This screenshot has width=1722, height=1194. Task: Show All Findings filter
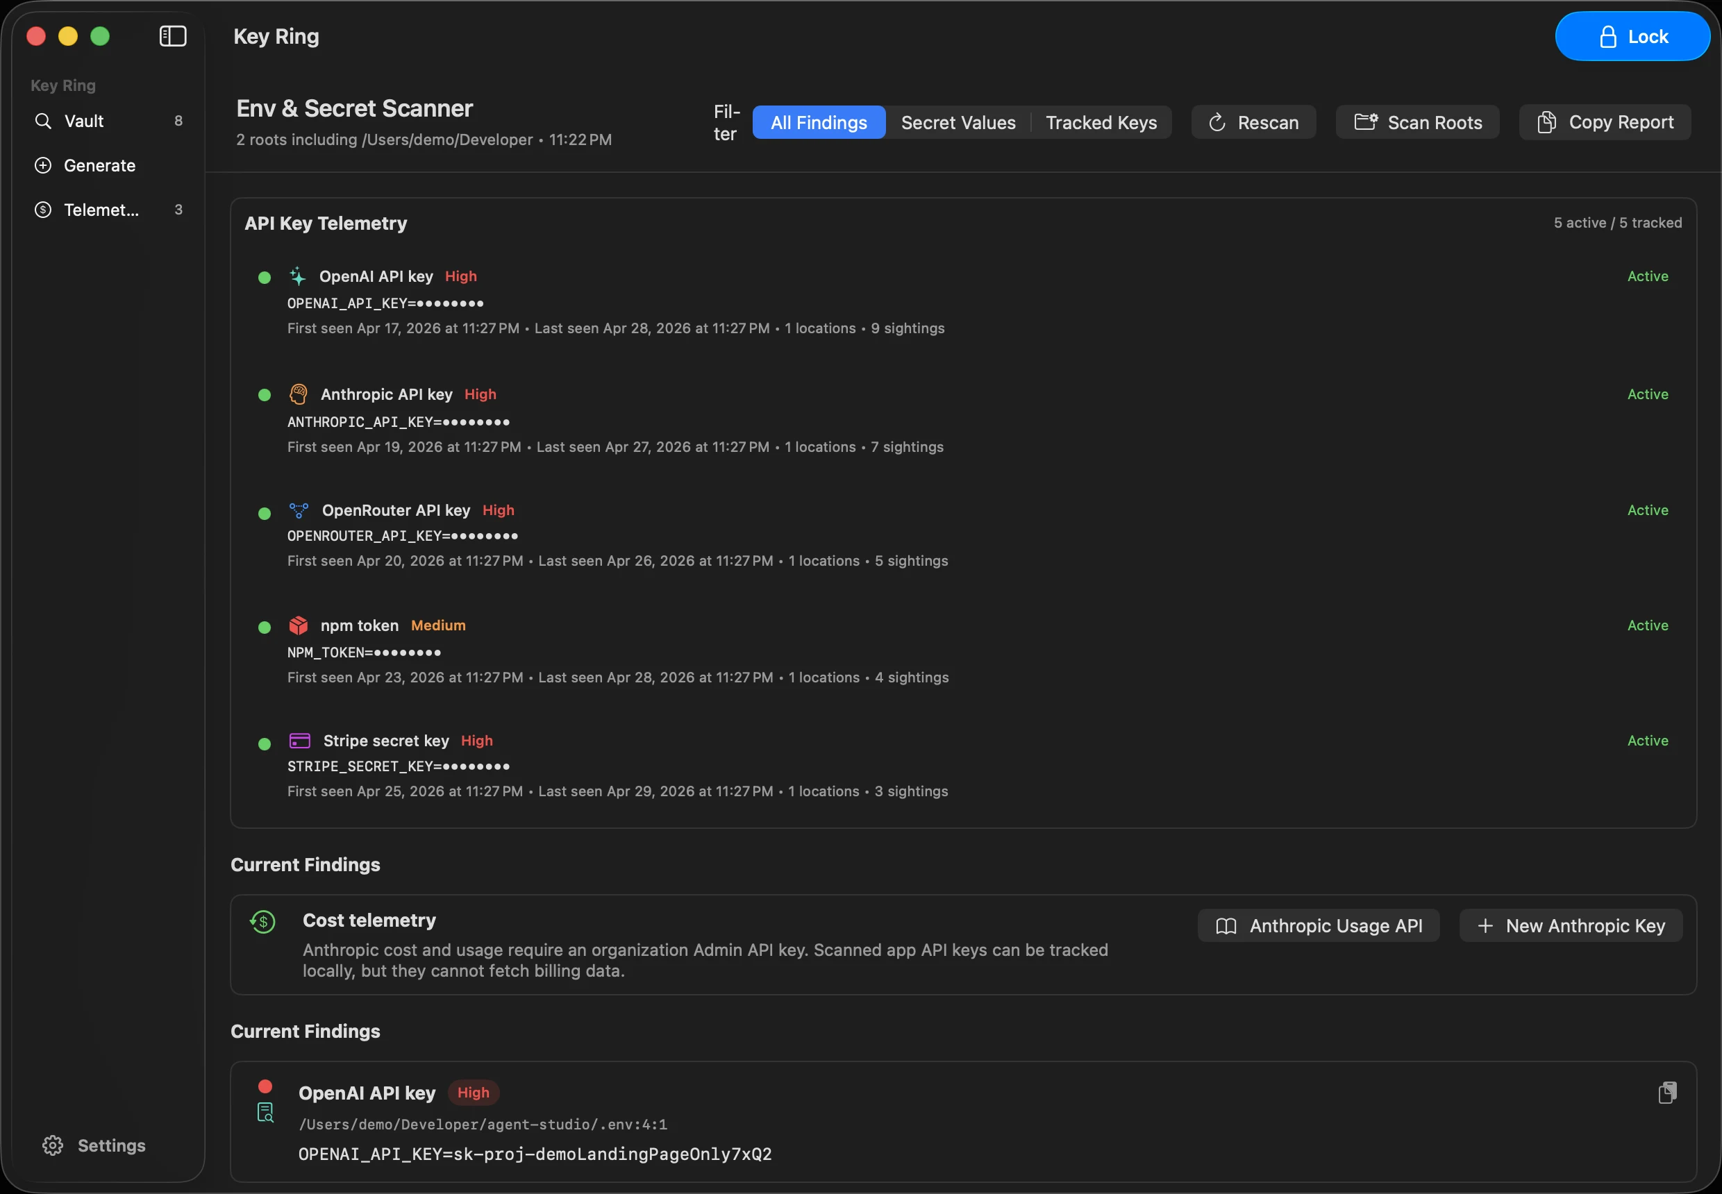click(819, 123)
